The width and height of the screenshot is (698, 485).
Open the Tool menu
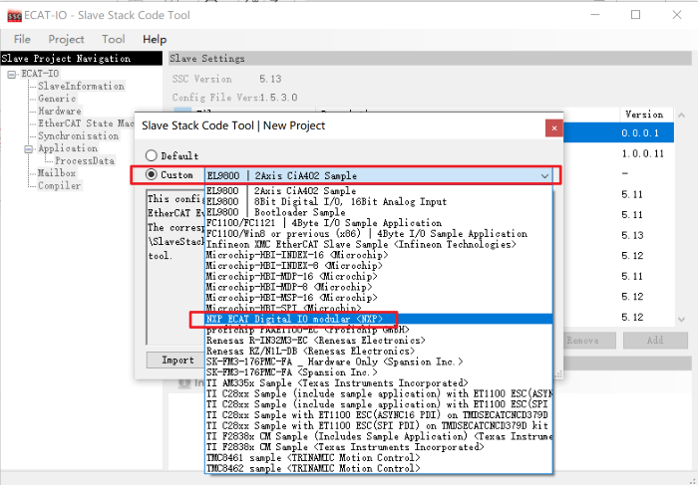[113, 39]
